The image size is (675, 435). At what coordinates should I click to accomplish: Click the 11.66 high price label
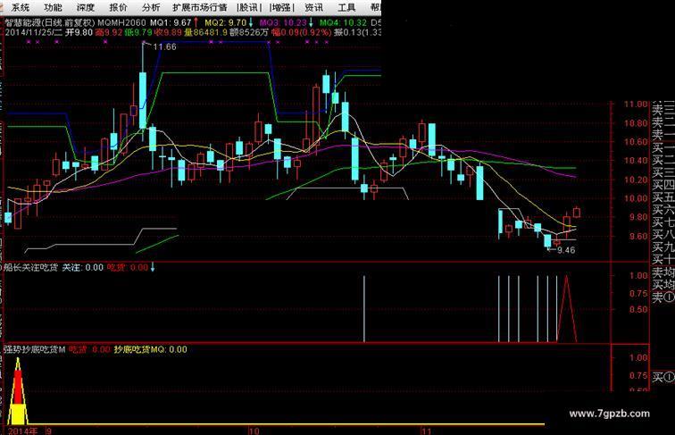point(164,47)
